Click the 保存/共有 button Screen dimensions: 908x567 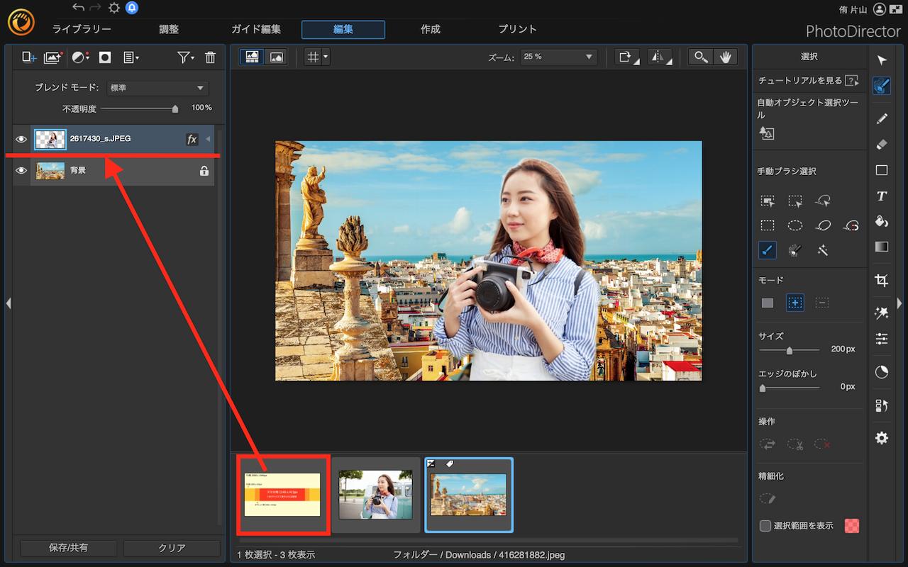pyautogui.click(x=68, y=548)
